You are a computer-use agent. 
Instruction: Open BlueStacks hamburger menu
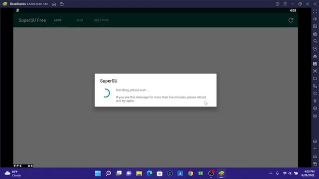pyautogui.click(x=285, y=4)
